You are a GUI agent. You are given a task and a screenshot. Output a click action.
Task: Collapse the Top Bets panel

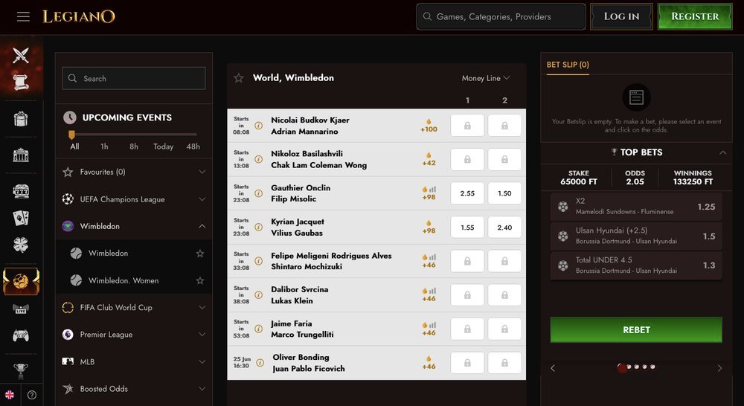pos(722,152)
